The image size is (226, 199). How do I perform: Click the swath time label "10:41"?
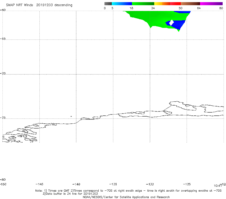[218, 186]
